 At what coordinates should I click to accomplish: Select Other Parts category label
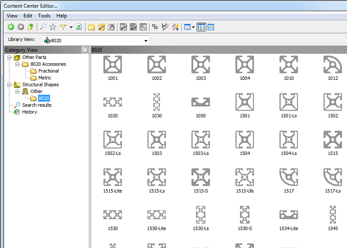point(34,57)
